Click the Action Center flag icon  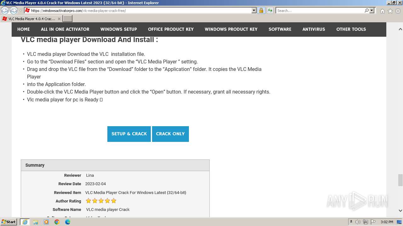[x=373, y=222]
